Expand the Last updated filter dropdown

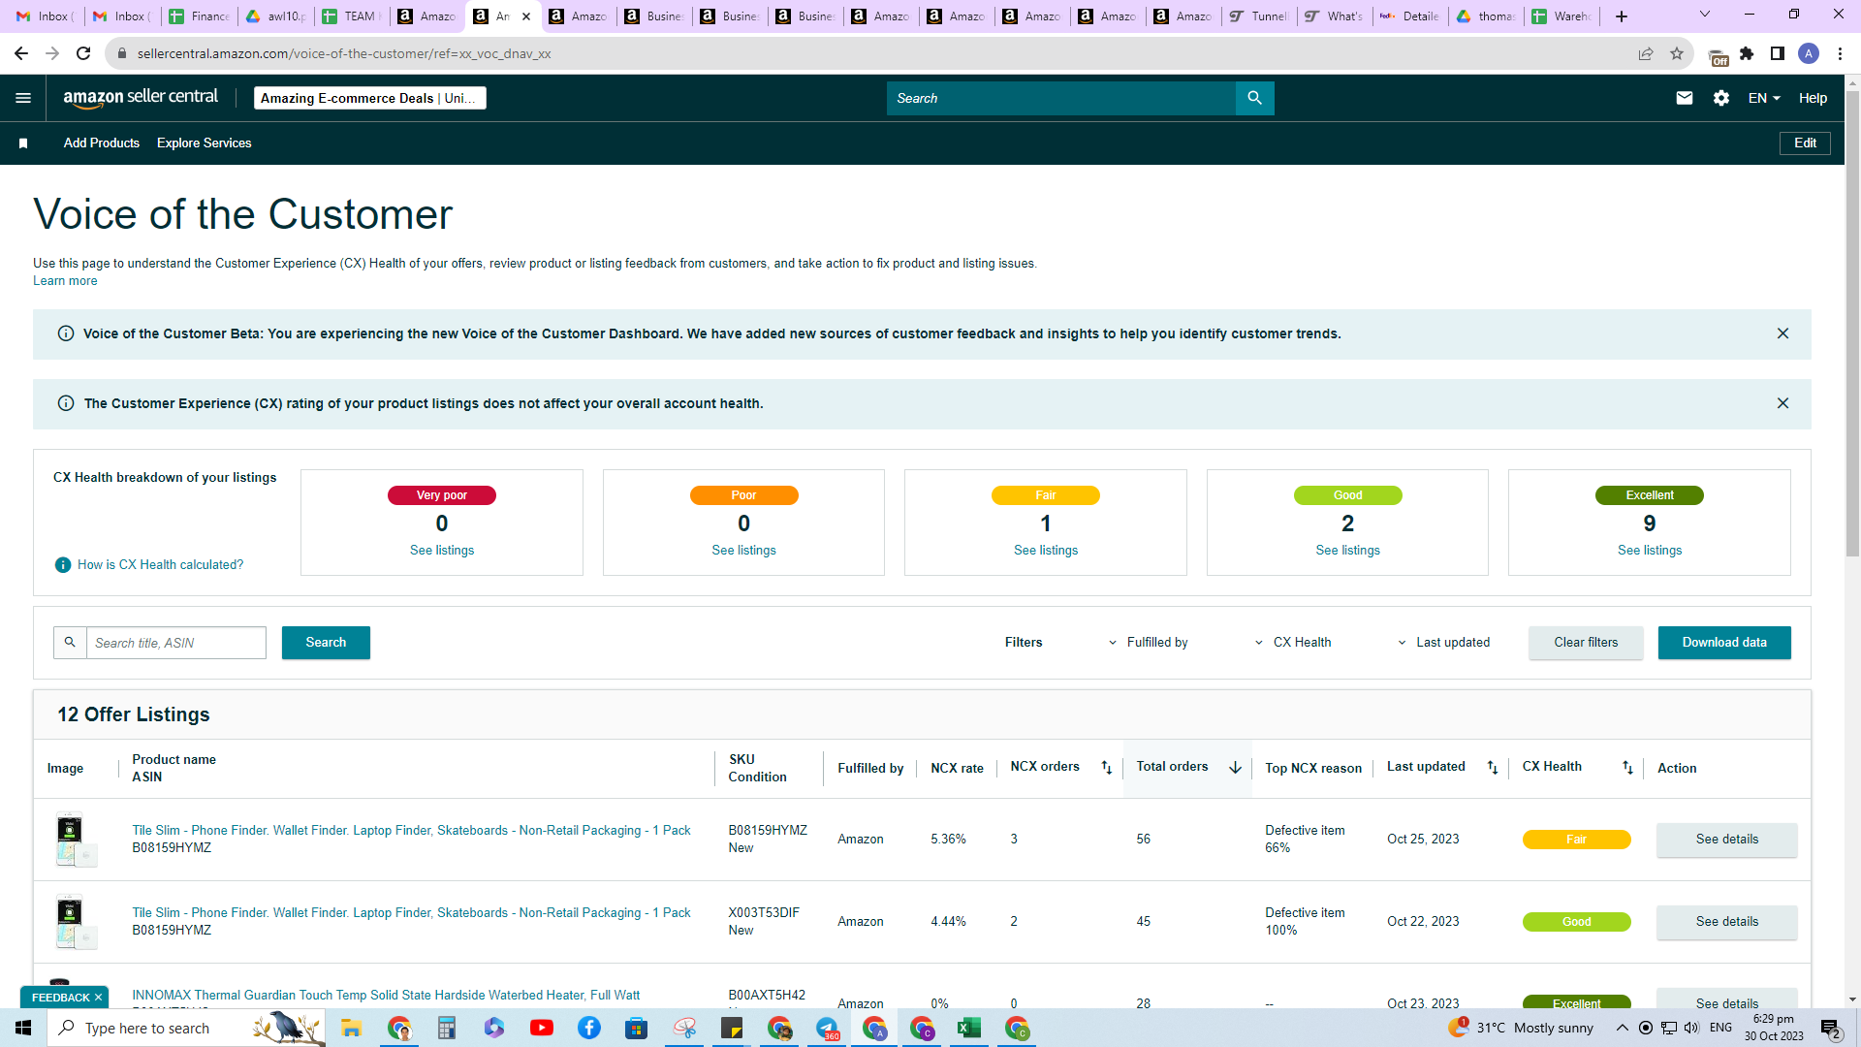[x=1443, y=643]
